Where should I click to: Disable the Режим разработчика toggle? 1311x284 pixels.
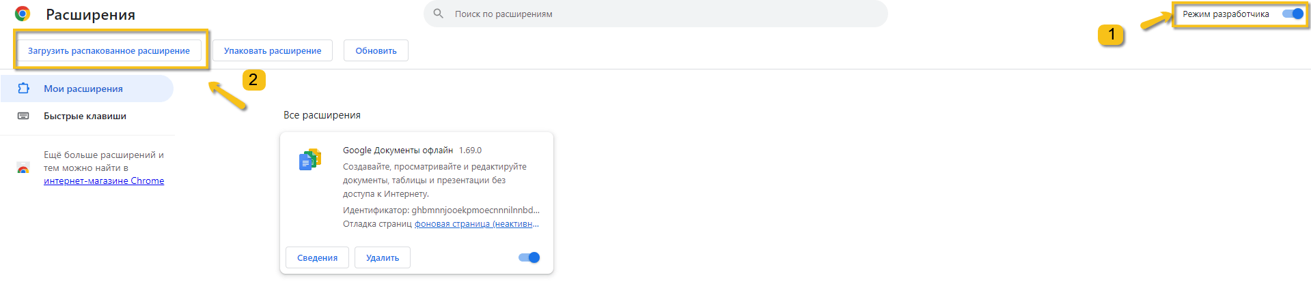(1293, 14)
